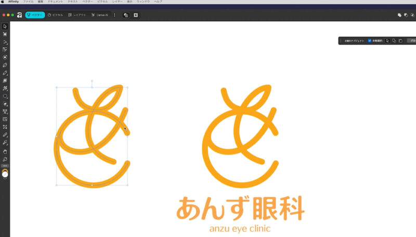The width and height of the screenshot is (416, 237).
Task: Apply the Subtract boolean operation icon
Action: 406,16
